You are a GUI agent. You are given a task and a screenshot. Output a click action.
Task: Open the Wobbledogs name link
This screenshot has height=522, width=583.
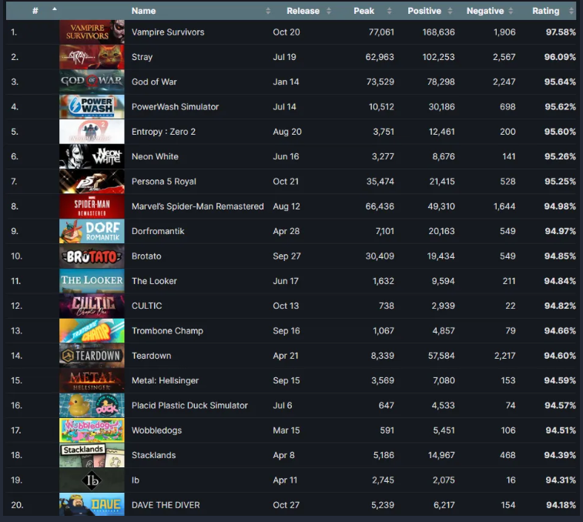pos(156,430)
